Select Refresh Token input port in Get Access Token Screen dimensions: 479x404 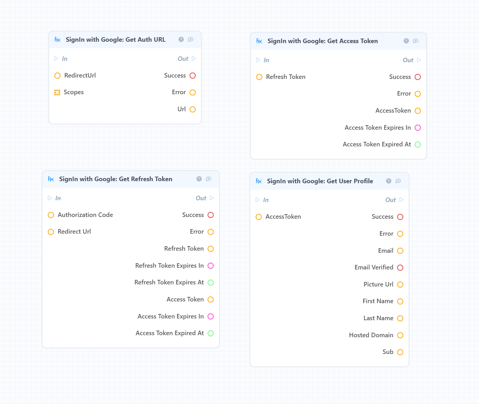pos(259,77)
